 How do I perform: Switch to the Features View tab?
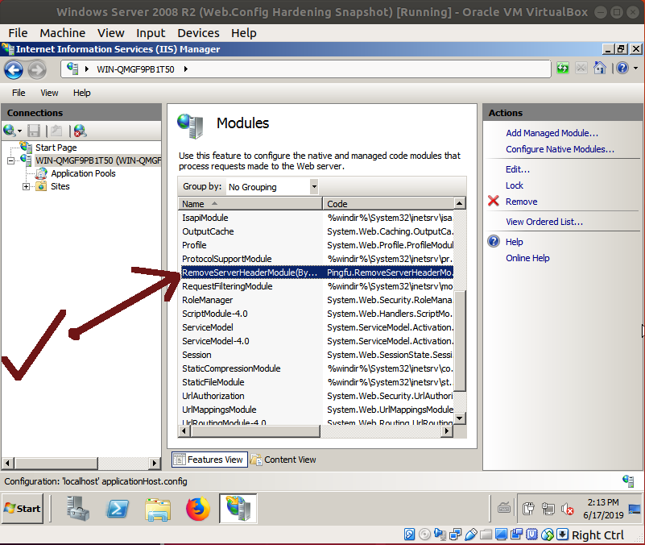209,460
